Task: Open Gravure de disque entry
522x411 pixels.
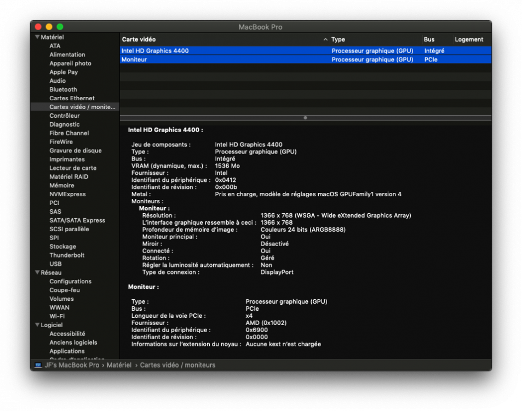Action: coord(76,151)
